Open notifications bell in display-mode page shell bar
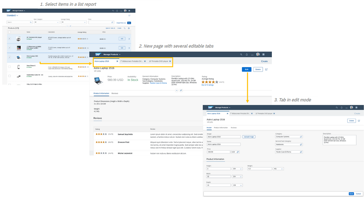This screenshot has height=197, width=364. click(x=247, y=54)
